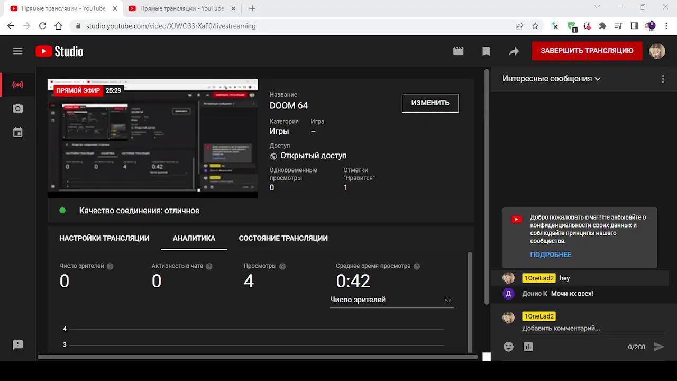The image size is (677, 381).
Task: Open the calendar manage icon in left sidebar
Action: (x=18, y=132)
